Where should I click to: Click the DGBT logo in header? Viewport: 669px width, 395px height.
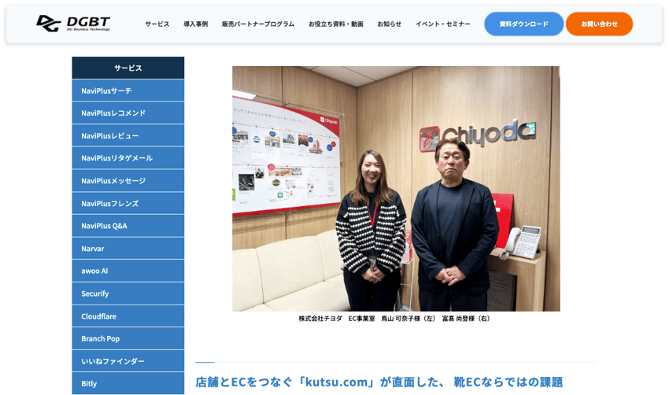(73, 24)
